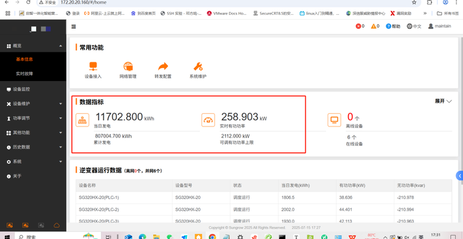The height and width of the screenshot is (239, 463).
Task: Click the 38.636 active power cell
Action: click(x=346, y=197)
